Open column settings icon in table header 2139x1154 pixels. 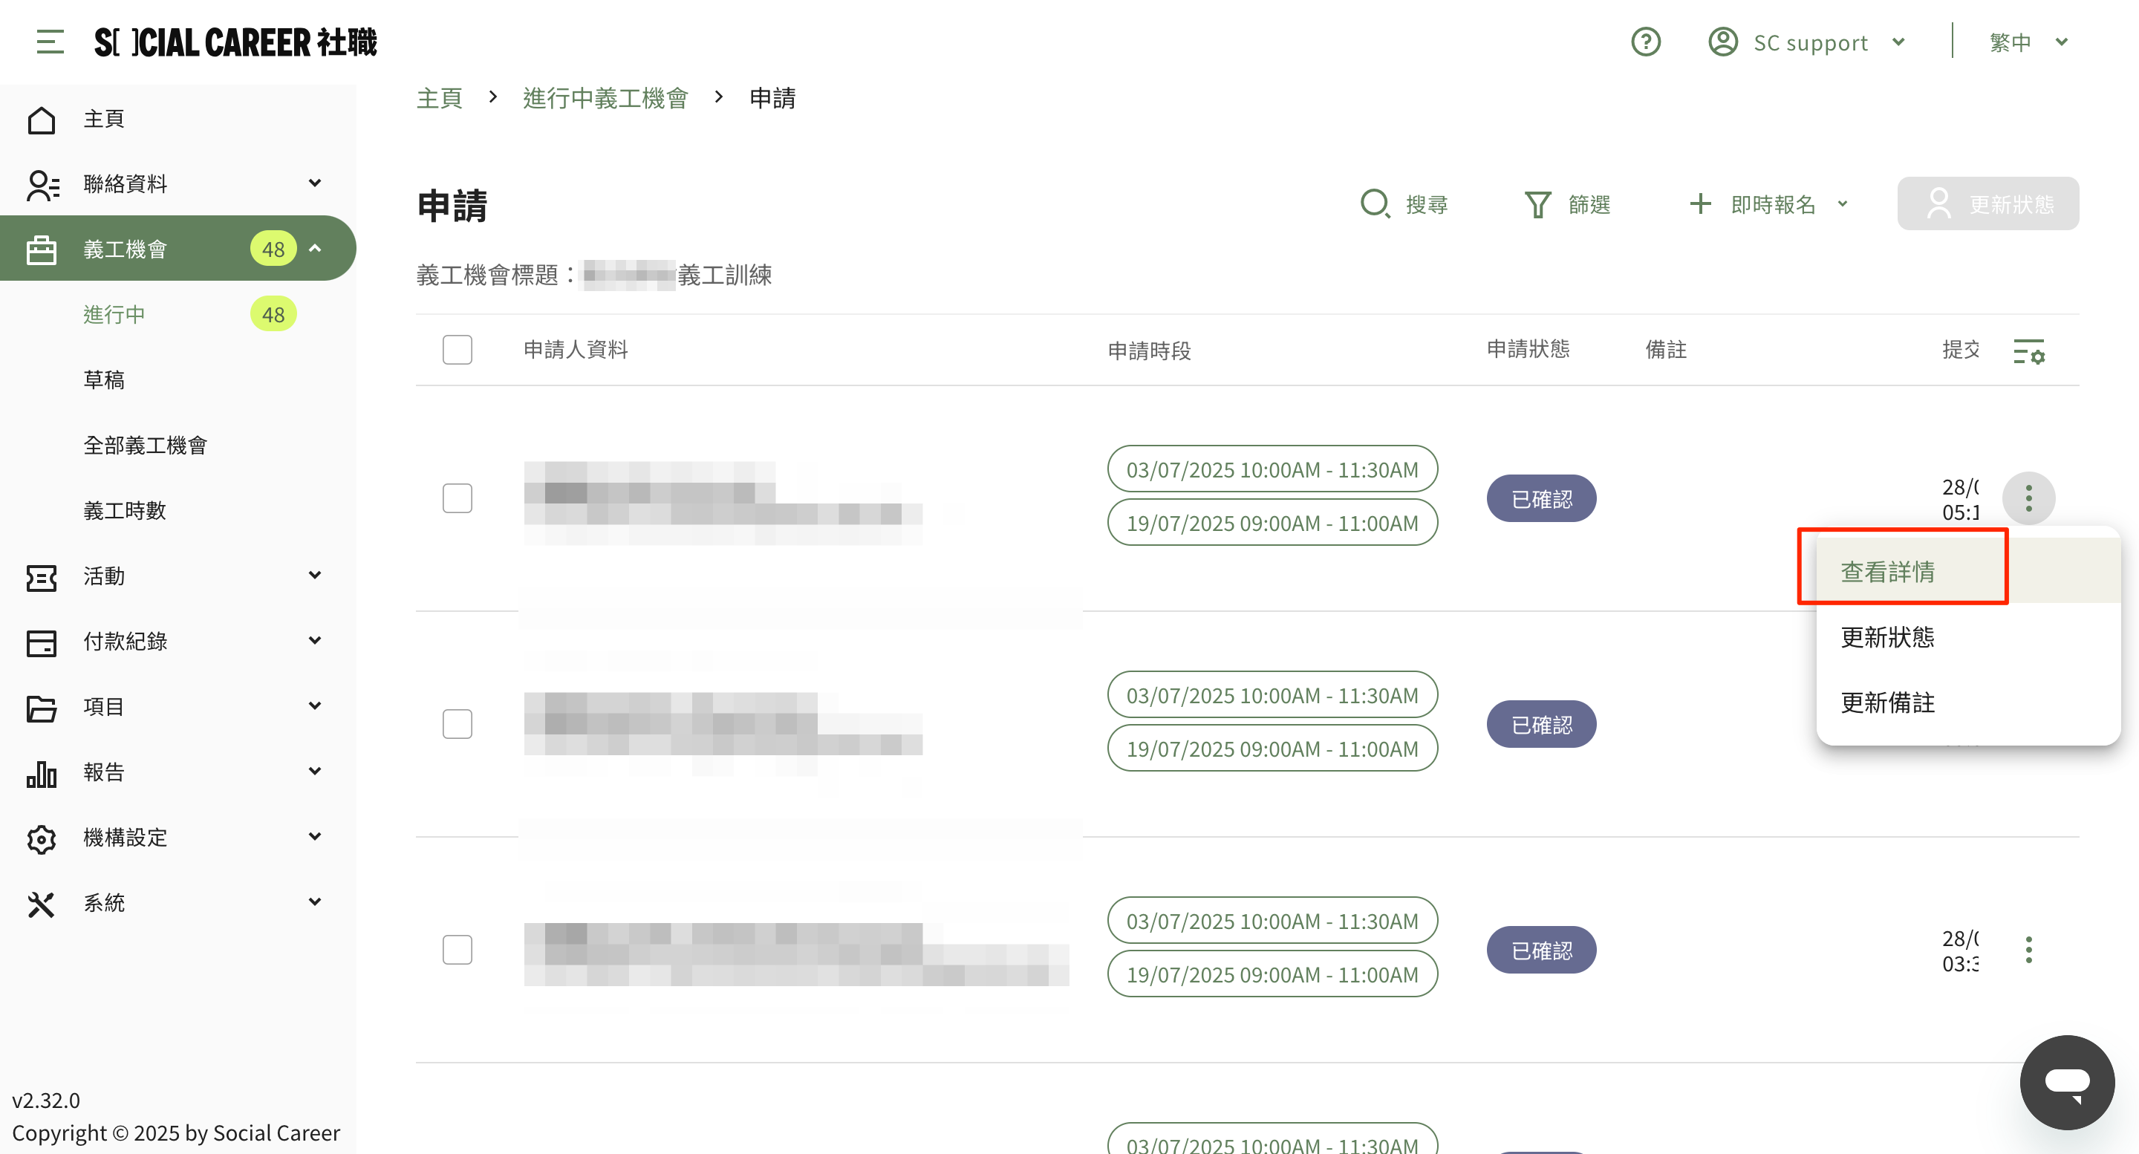(x=2028, y=351)
